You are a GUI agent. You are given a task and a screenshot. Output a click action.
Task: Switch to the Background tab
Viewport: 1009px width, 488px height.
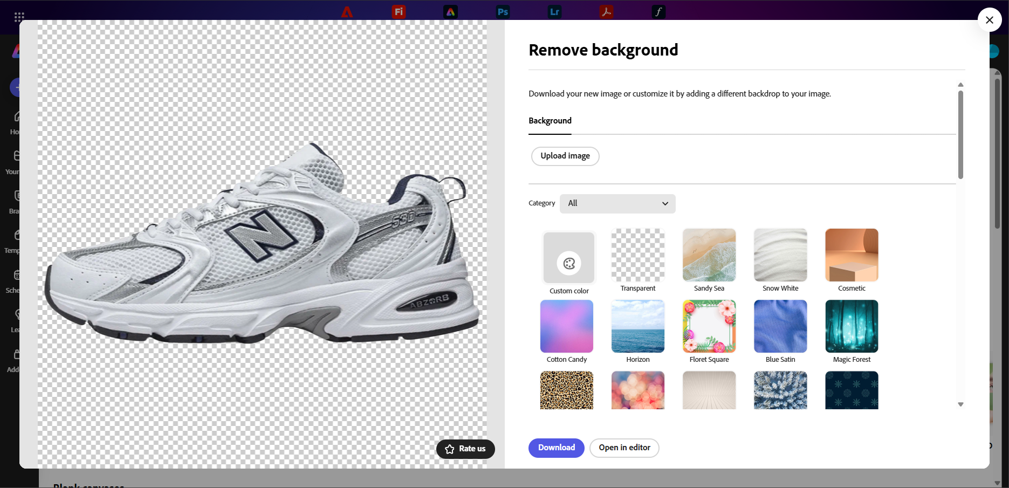550,121
